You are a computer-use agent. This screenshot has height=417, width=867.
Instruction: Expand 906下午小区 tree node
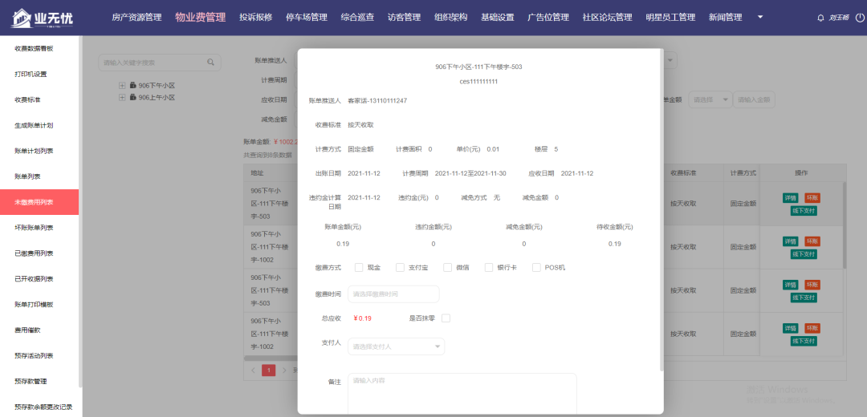122,86
